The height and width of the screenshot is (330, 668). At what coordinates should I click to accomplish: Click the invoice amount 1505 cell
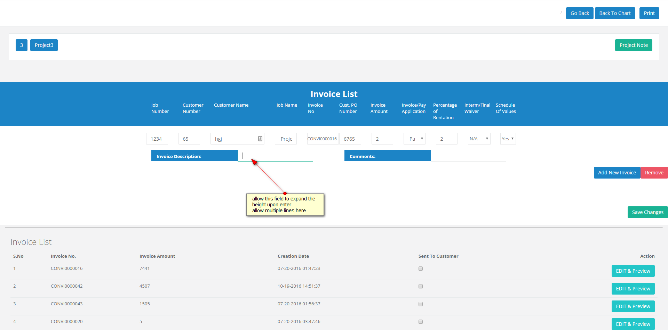[145, 304]
